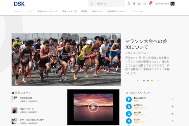Click the お気に入りリンク link icon
Viewport: 189px width, 126px height.
click(127, 93)
